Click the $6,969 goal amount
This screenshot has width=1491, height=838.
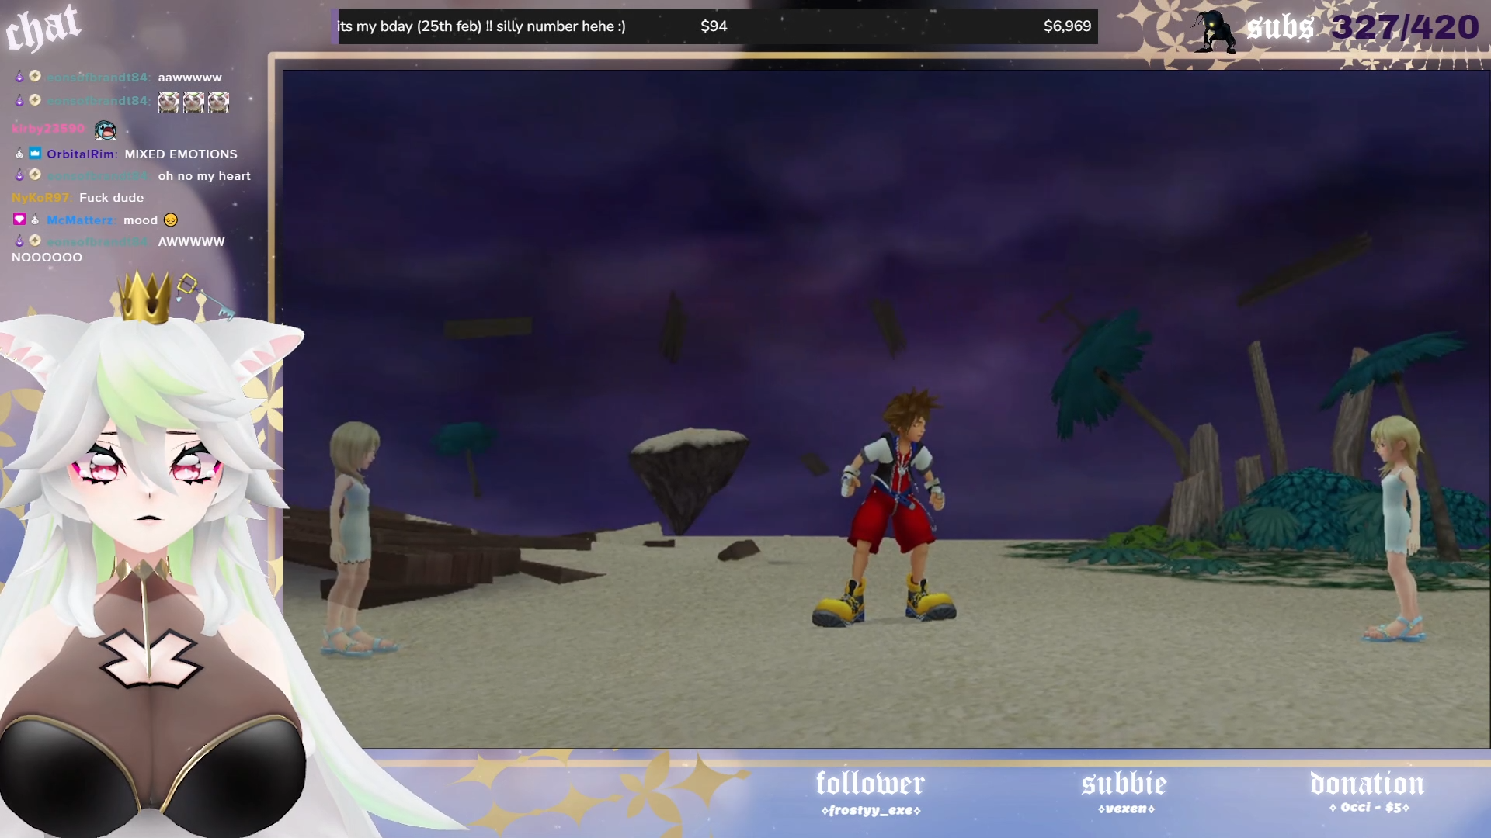tap(1067, 26)
